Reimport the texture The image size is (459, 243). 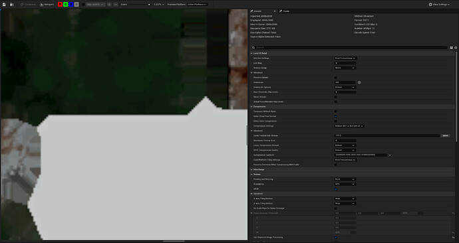[x=47, y=5]
